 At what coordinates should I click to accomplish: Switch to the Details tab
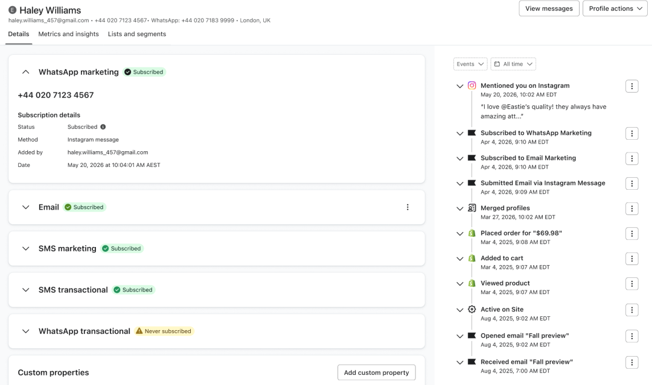click(19, 34)
